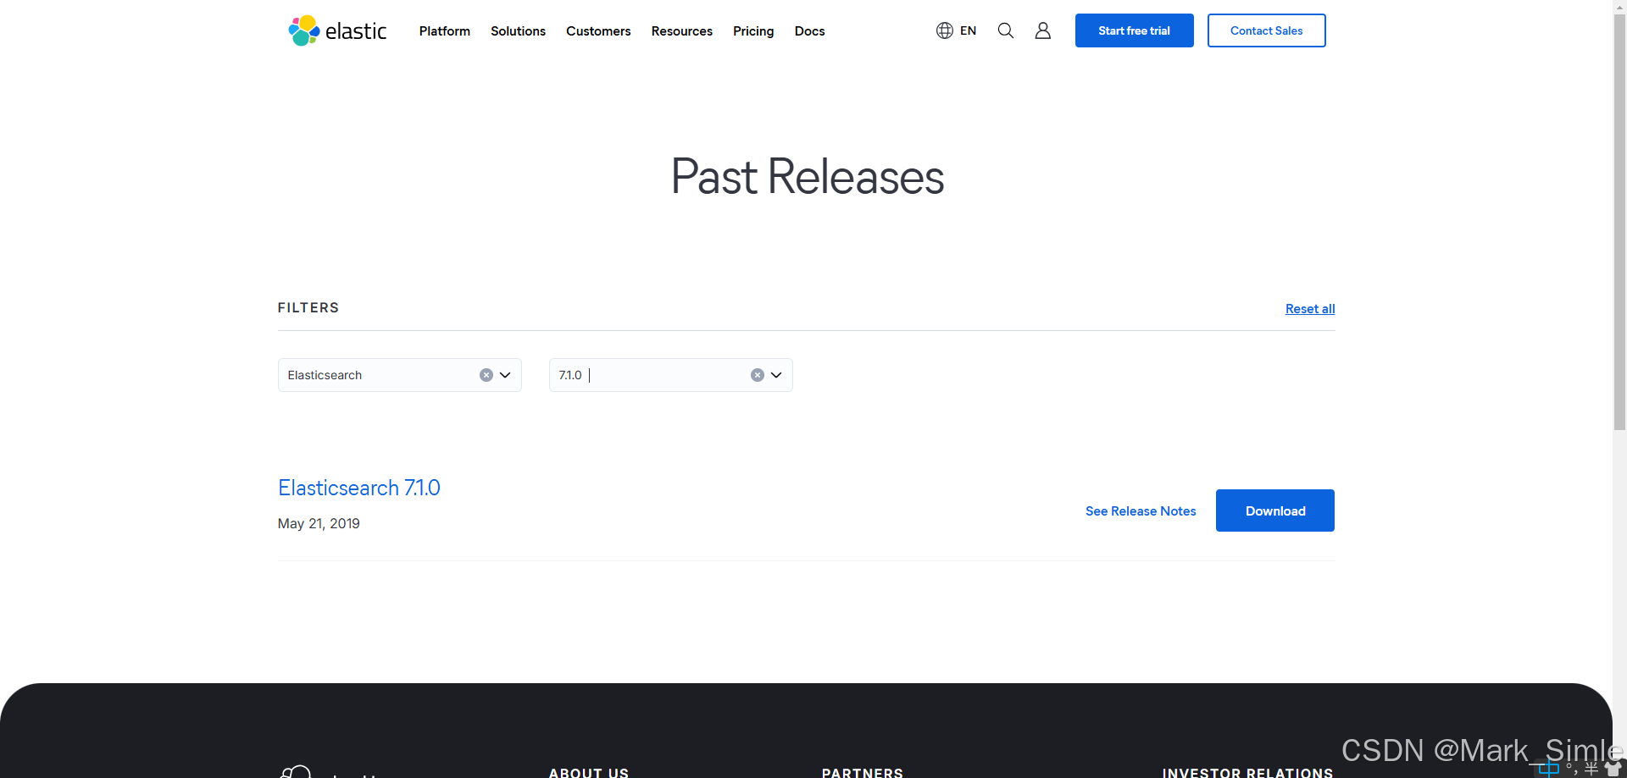Clear the 7.1.0 version filter
Image resolution: width=1627 pixels, height=778 pixels.
click(758, 375)
